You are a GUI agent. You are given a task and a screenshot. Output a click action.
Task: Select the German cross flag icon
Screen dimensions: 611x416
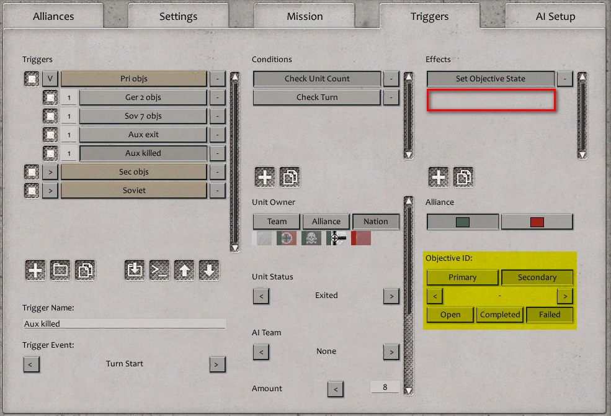(x=285, y=237)
